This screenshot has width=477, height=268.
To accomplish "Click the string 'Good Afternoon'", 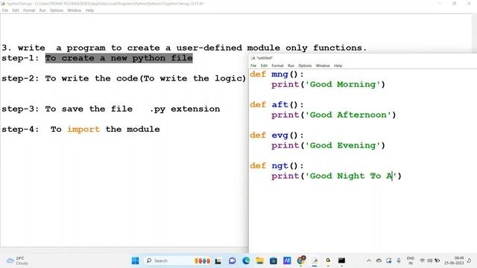I will coord(349,115).
